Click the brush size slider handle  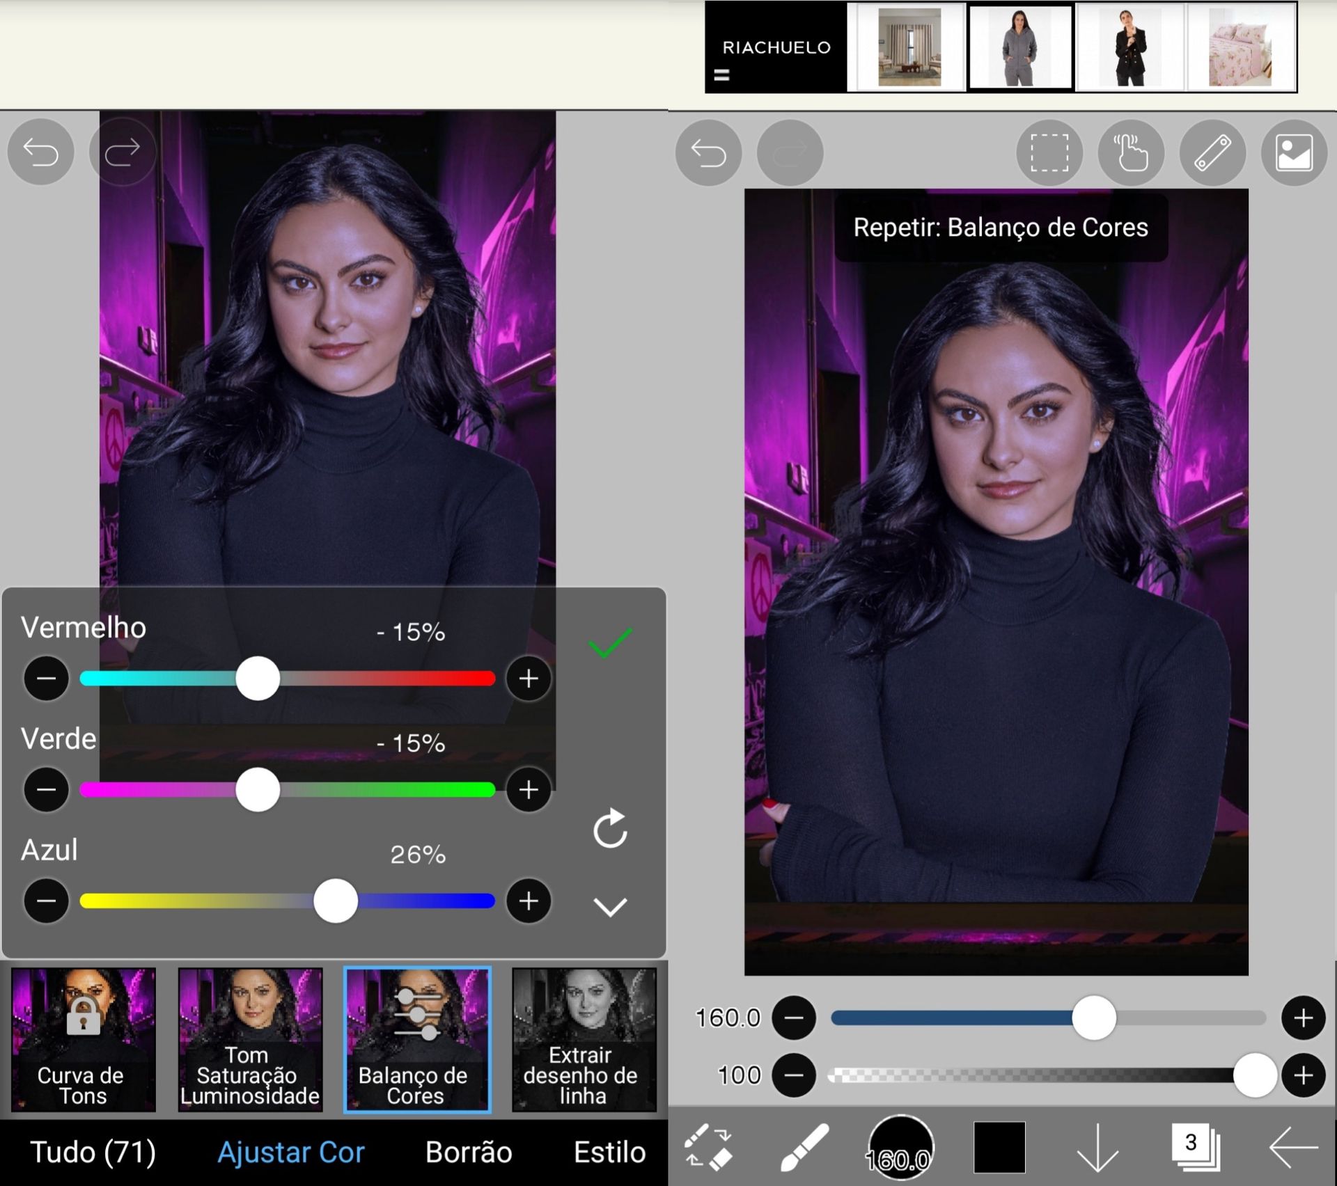(x=1094, y=1018)
